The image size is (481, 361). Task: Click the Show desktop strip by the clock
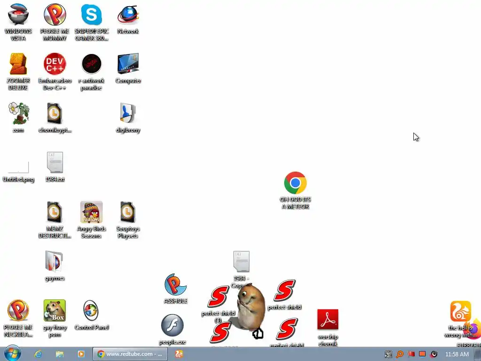pos(478,354)
